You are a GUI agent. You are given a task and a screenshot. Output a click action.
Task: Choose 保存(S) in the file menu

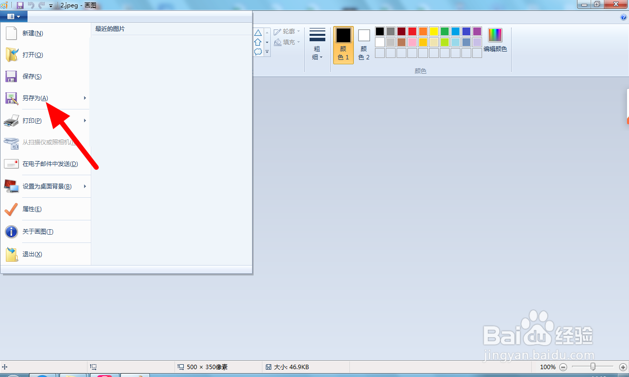click(x=45, y=77)
